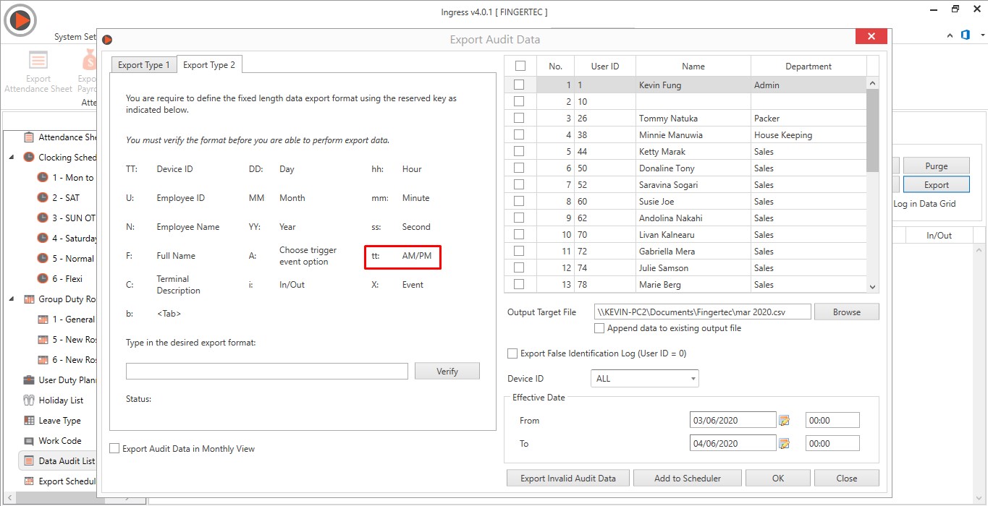
Task: Open the To date calendar picker icon
Action: coord(784,444)
